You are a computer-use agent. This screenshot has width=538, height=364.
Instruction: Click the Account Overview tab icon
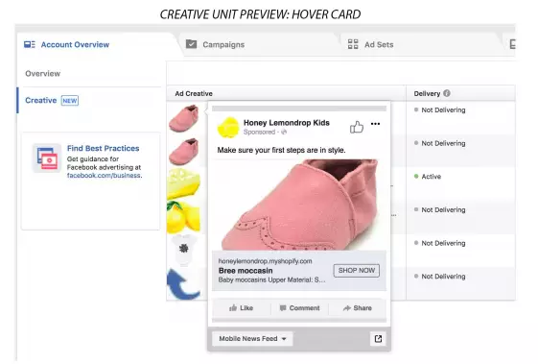coord(30,45)
